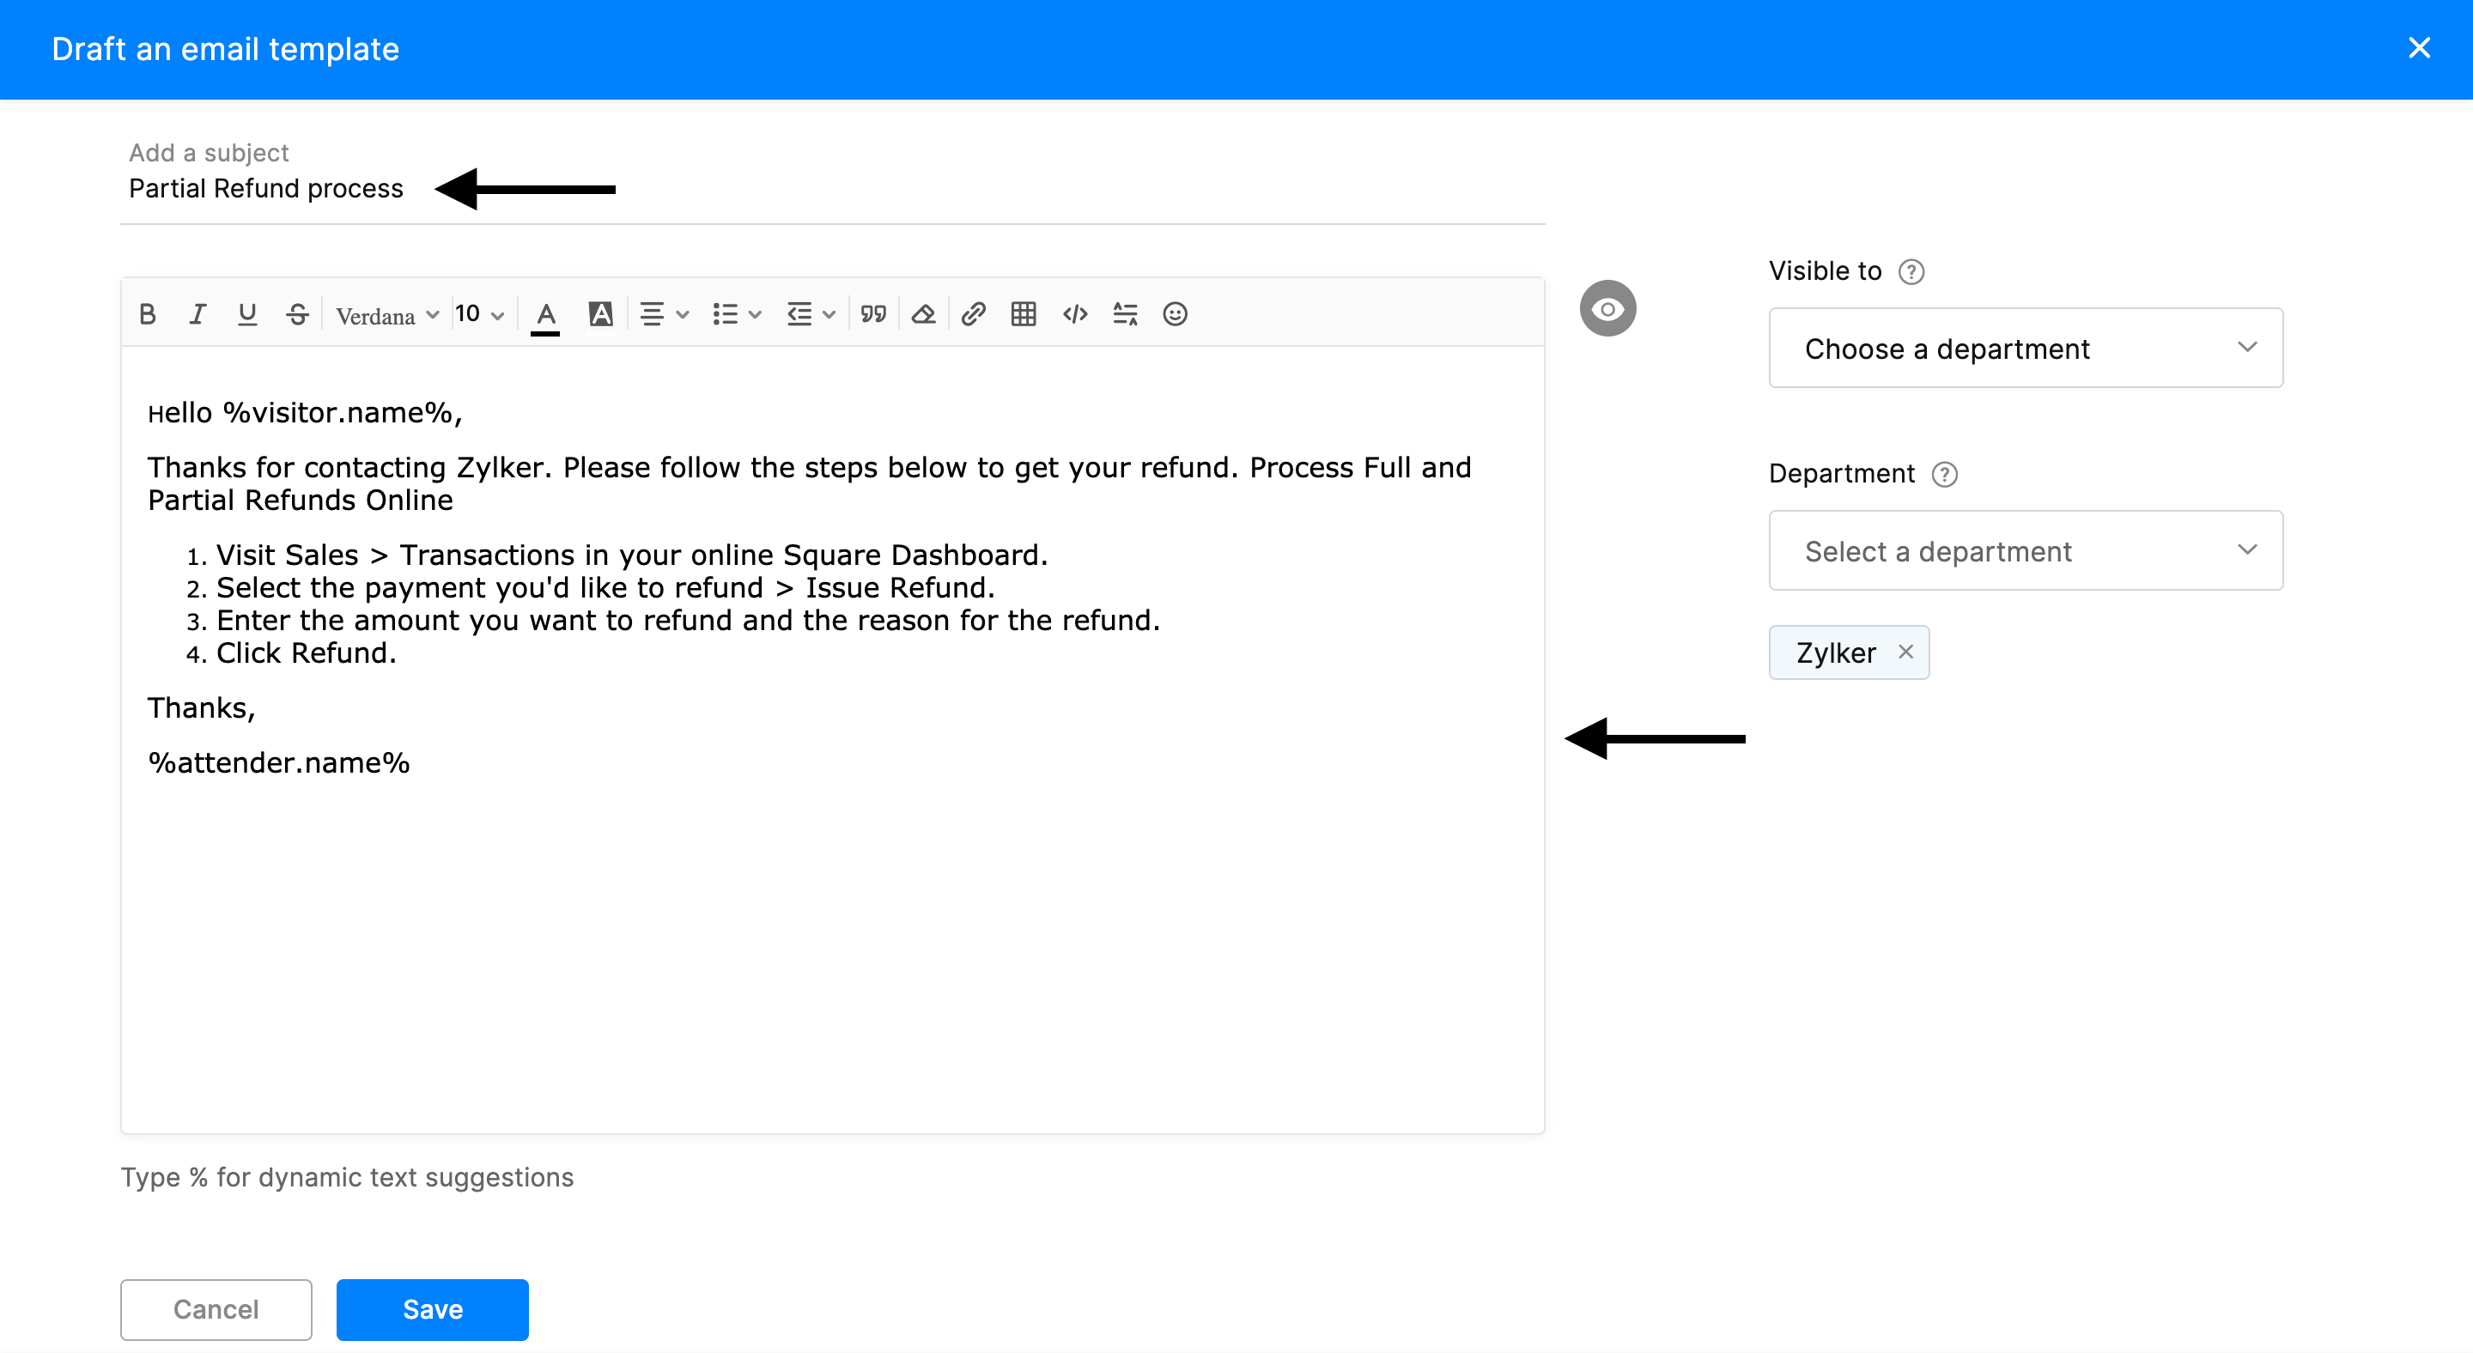Save the email template
Viewport: 2473px width, 1353px height.
point(432,1309)
